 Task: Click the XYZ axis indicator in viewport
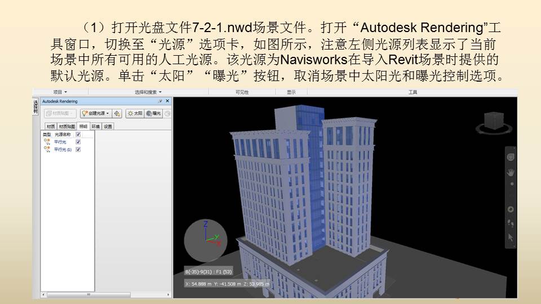(206, 240)
